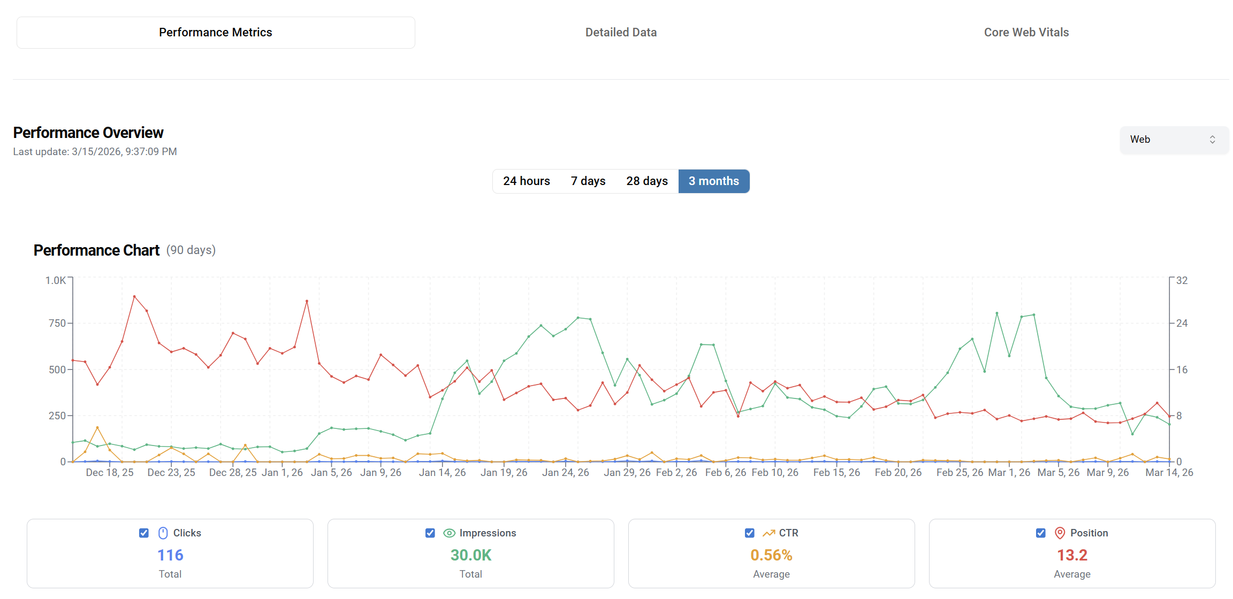
Task: Click the clock icon beside Clicks
Action: (163, 533)
